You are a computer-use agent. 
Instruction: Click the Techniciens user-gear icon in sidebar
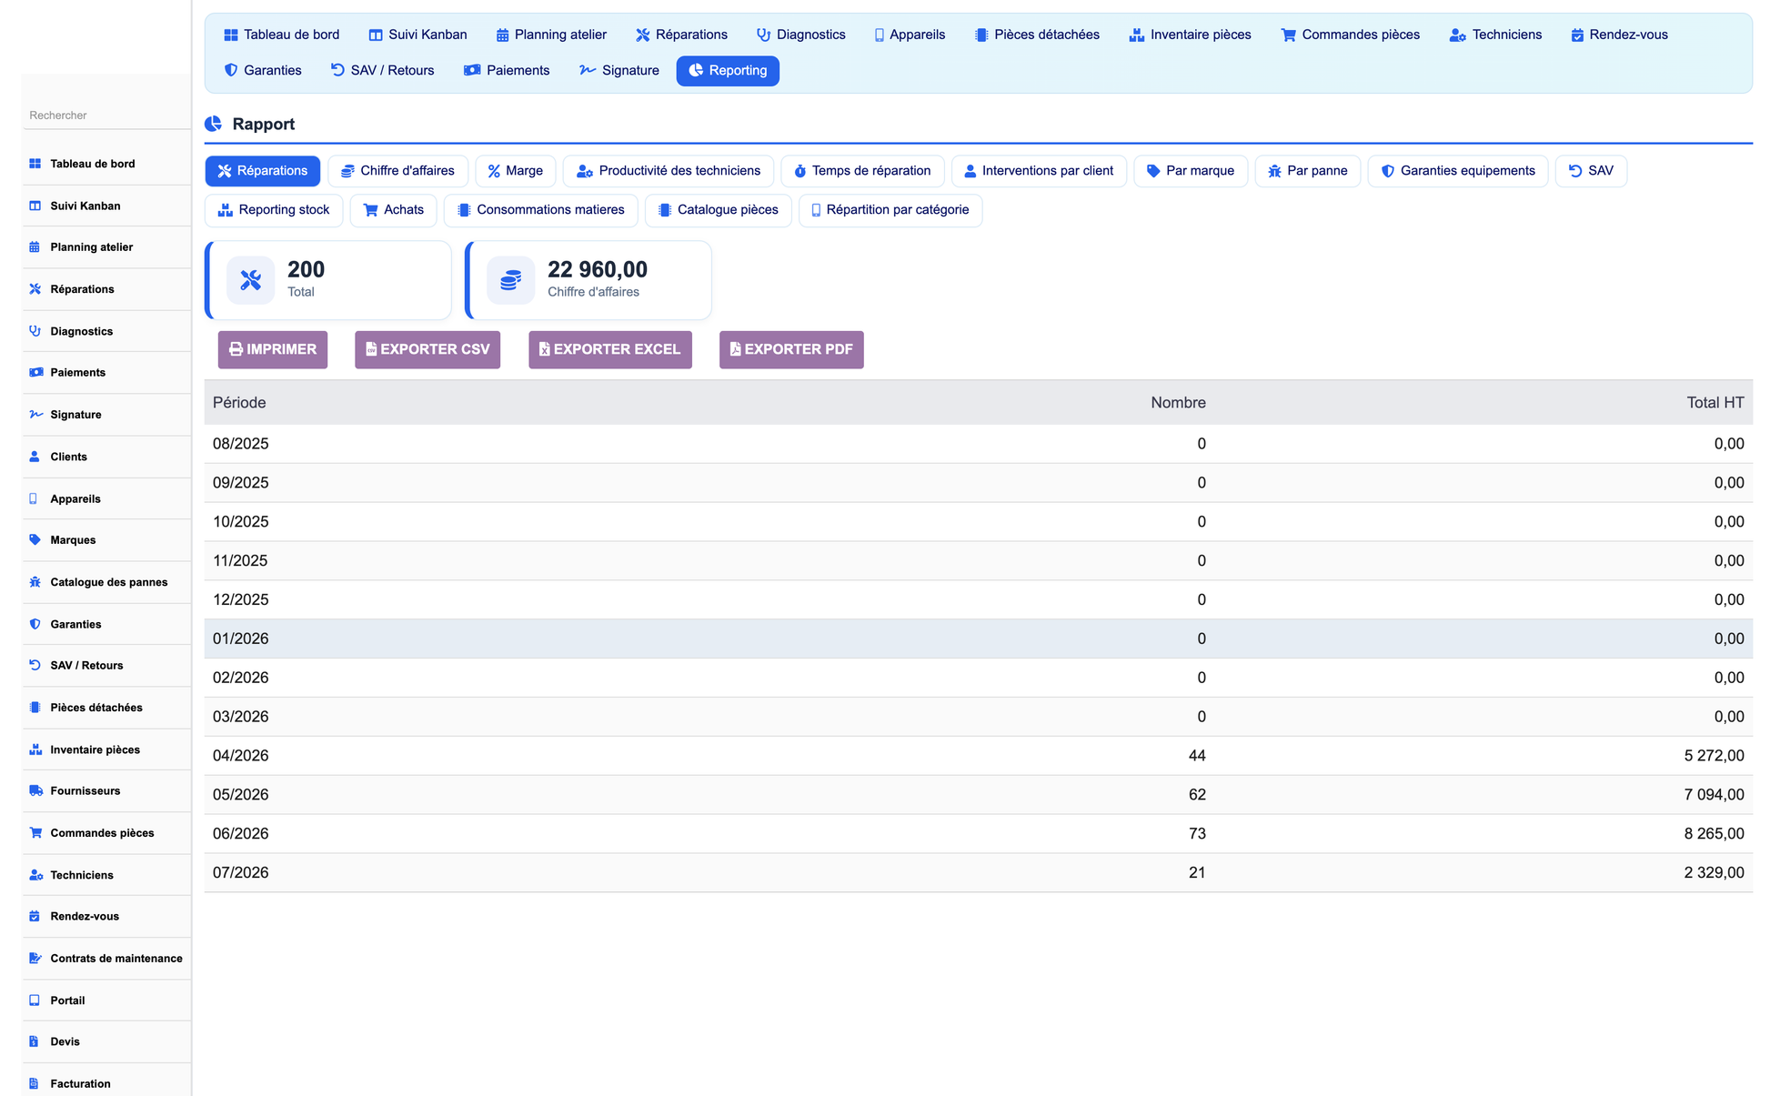pyautogui.click(x=35, y=875)
